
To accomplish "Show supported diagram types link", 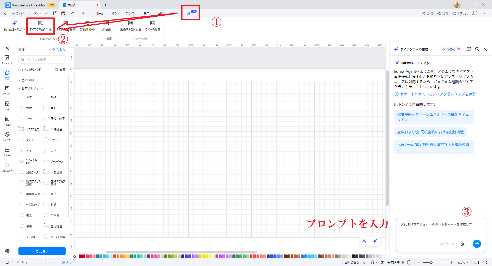I will (437, 94).
